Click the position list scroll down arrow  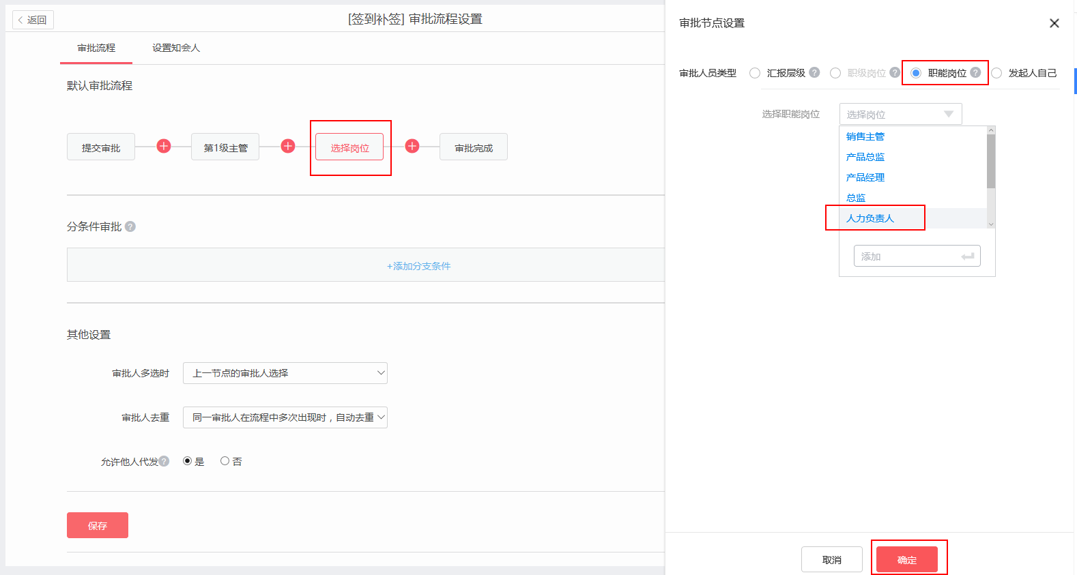pyautogui.click(x=991, y=224)
